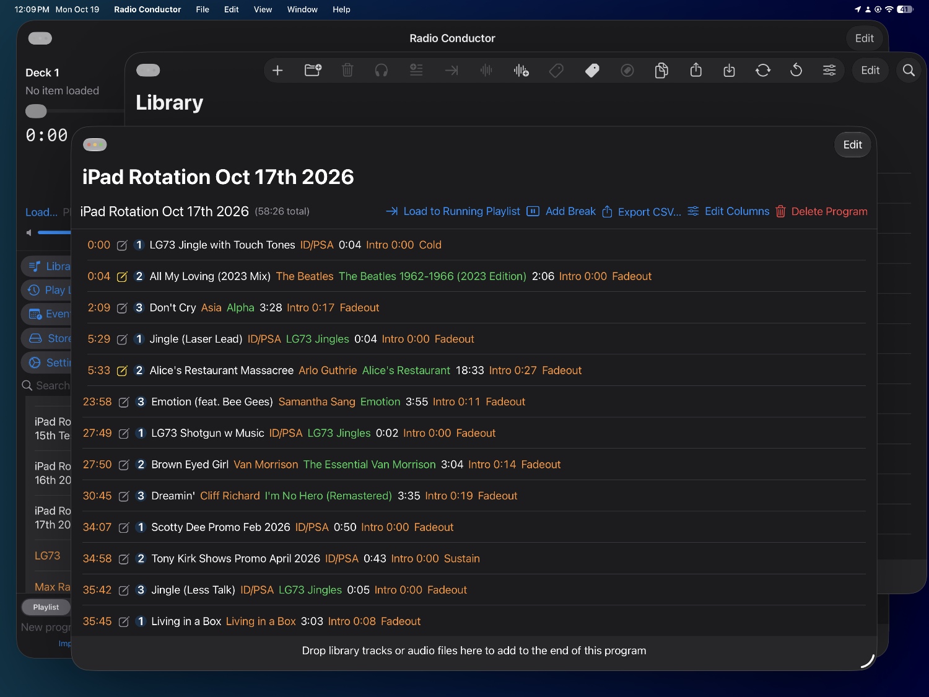Click the headphones preview icon in Library toolbar
The width and height of the screenshot is (929, 697).
tap(382, 71)
